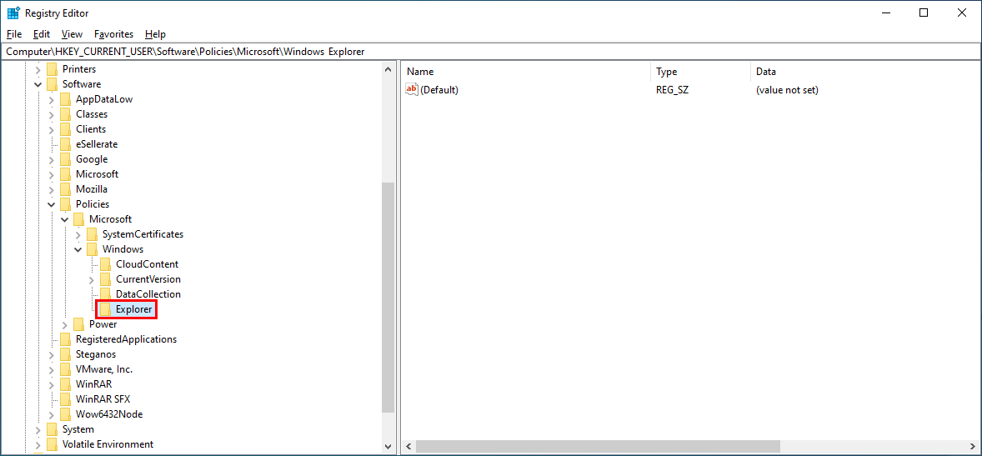
Task: Expand the CurrentVersion key
Action: pos(92,279)
